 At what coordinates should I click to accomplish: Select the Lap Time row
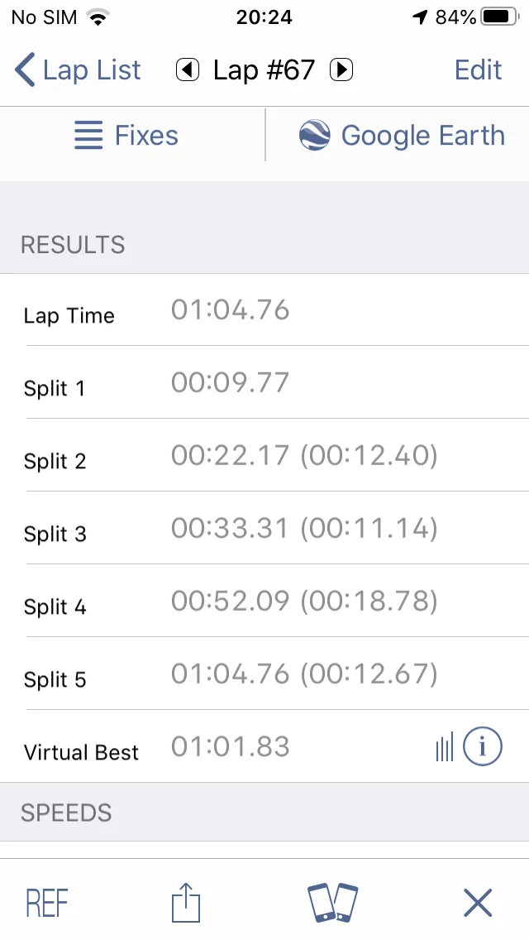click(x=264, y=310)
